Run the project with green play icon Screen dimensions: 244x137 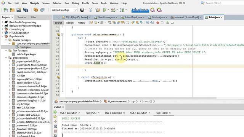click(x=104, y=10)
